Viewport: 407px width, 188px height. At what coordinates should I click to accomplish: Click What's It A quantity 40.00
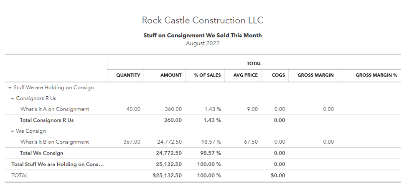pos(133,109)
